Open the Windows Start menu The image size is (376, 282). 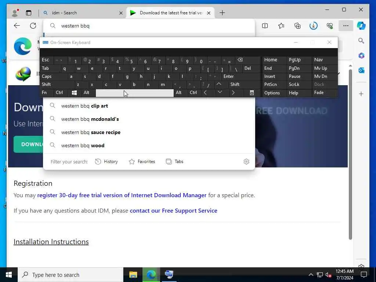click(9, 275)
